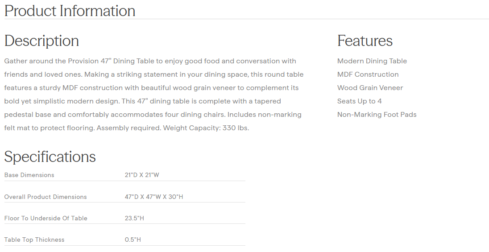Select the MDF Construction feature text
This screenshot has width=489, height=252.
(x=368, y=74)
